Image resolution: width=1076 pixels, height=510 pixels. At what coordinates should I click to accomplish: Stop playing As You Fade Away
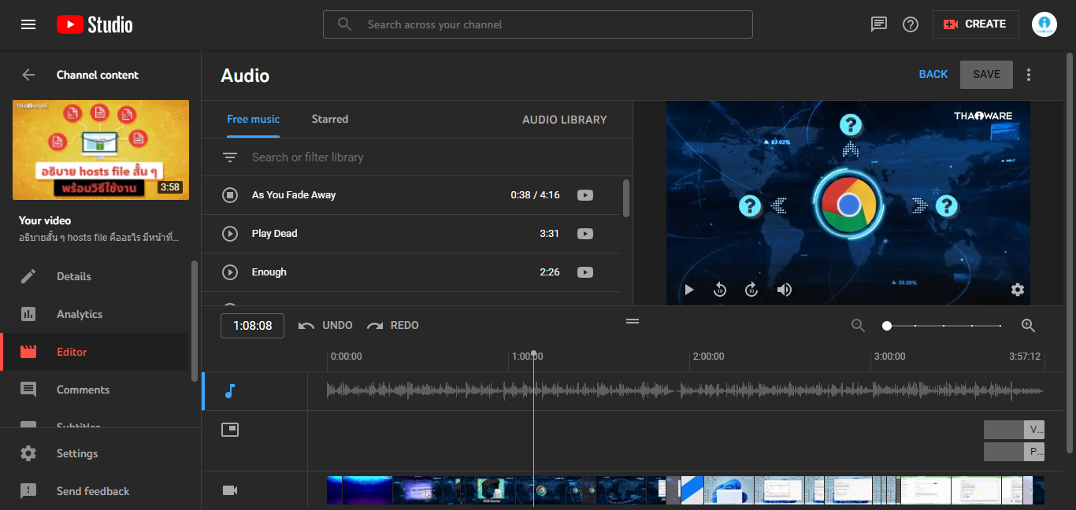pos(230,195)
